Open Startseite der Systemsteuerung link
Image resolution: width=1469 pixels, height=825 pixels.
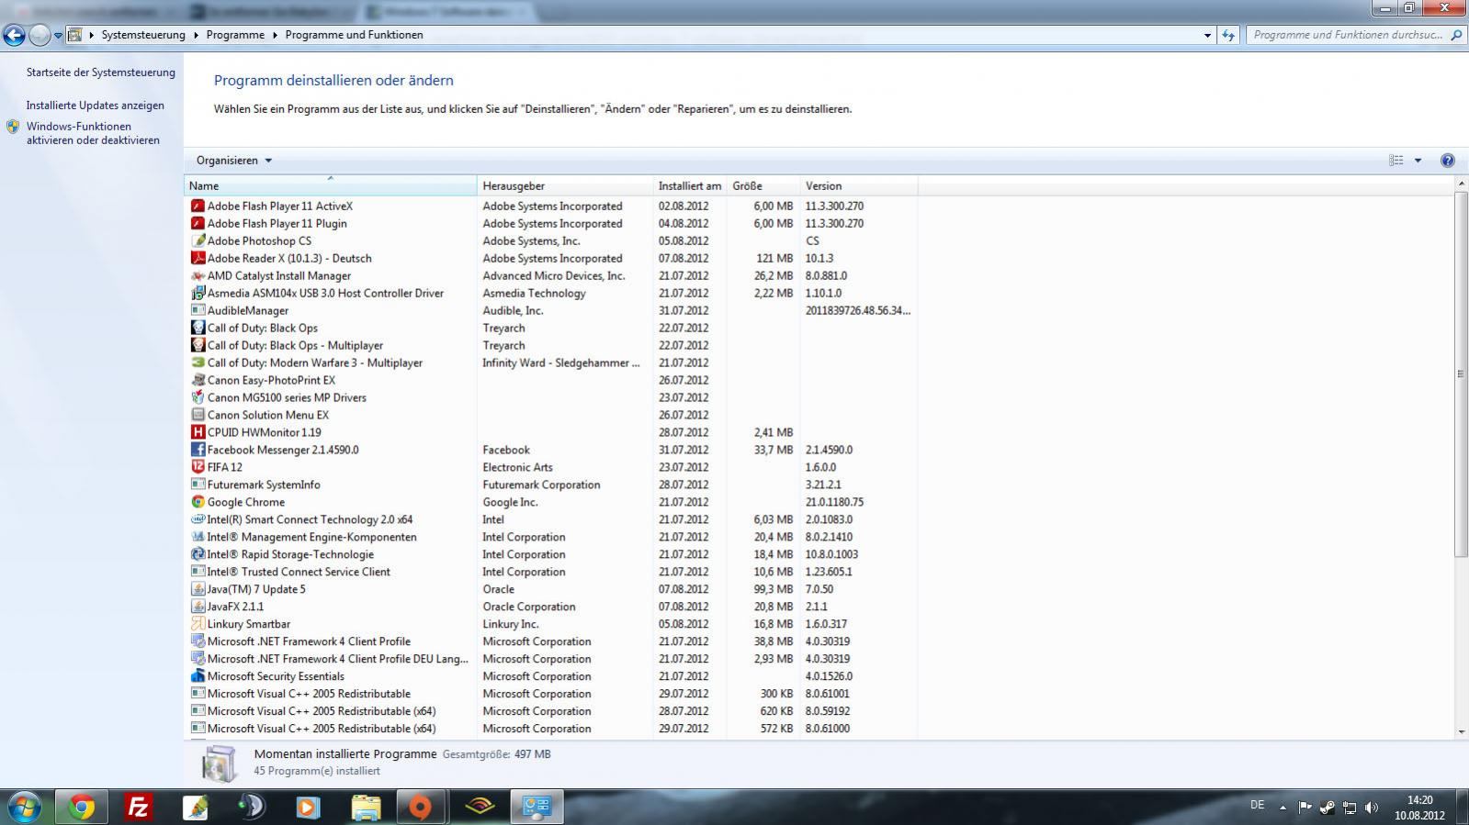(101, 72)
